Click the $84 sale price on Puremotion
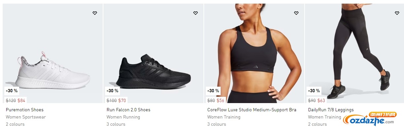This screenshot has height=130, width=404. point(21,100)
